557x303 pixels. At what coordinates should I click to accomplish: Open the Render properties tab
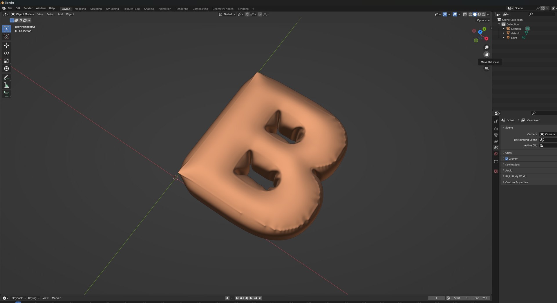pyautogui.click(x=496, y=129)
